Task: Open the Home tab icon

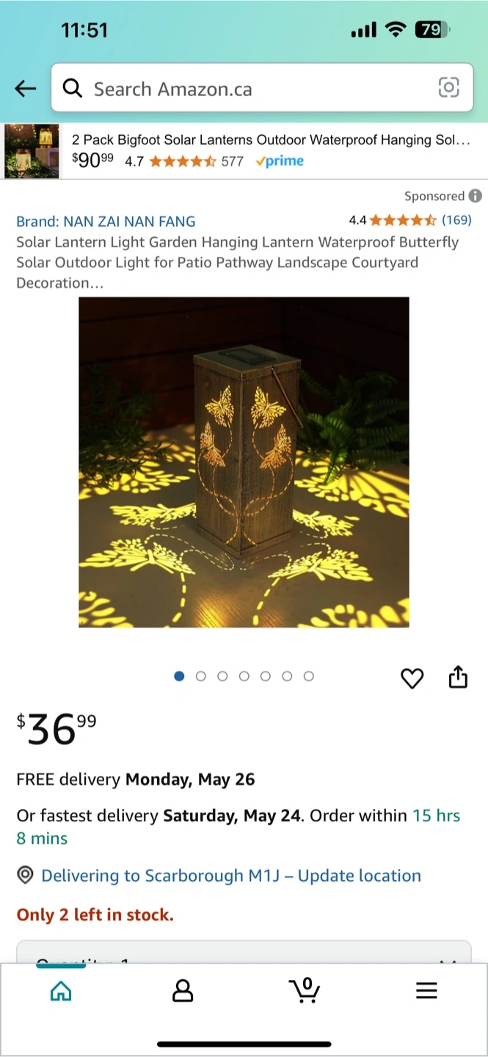Action: (x=61, y=991)
